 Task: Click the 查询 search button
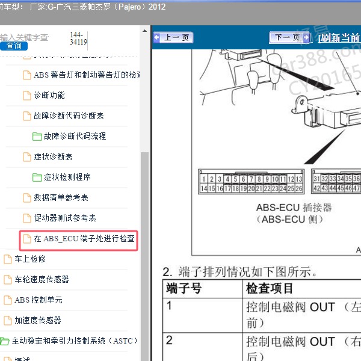pyautogui.click(x=14, y=46)
